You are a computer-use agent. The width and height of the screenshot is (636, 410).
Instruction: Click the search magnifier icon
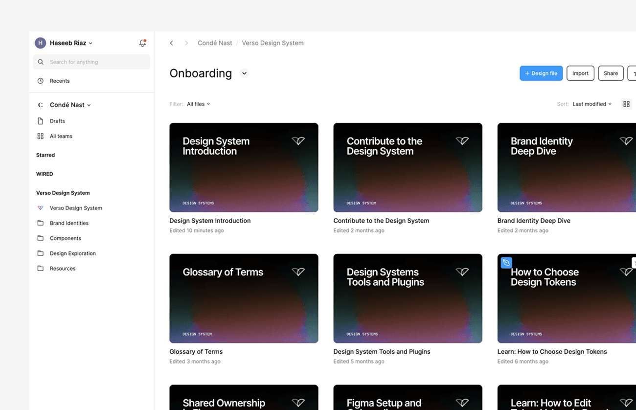[41, 62]
